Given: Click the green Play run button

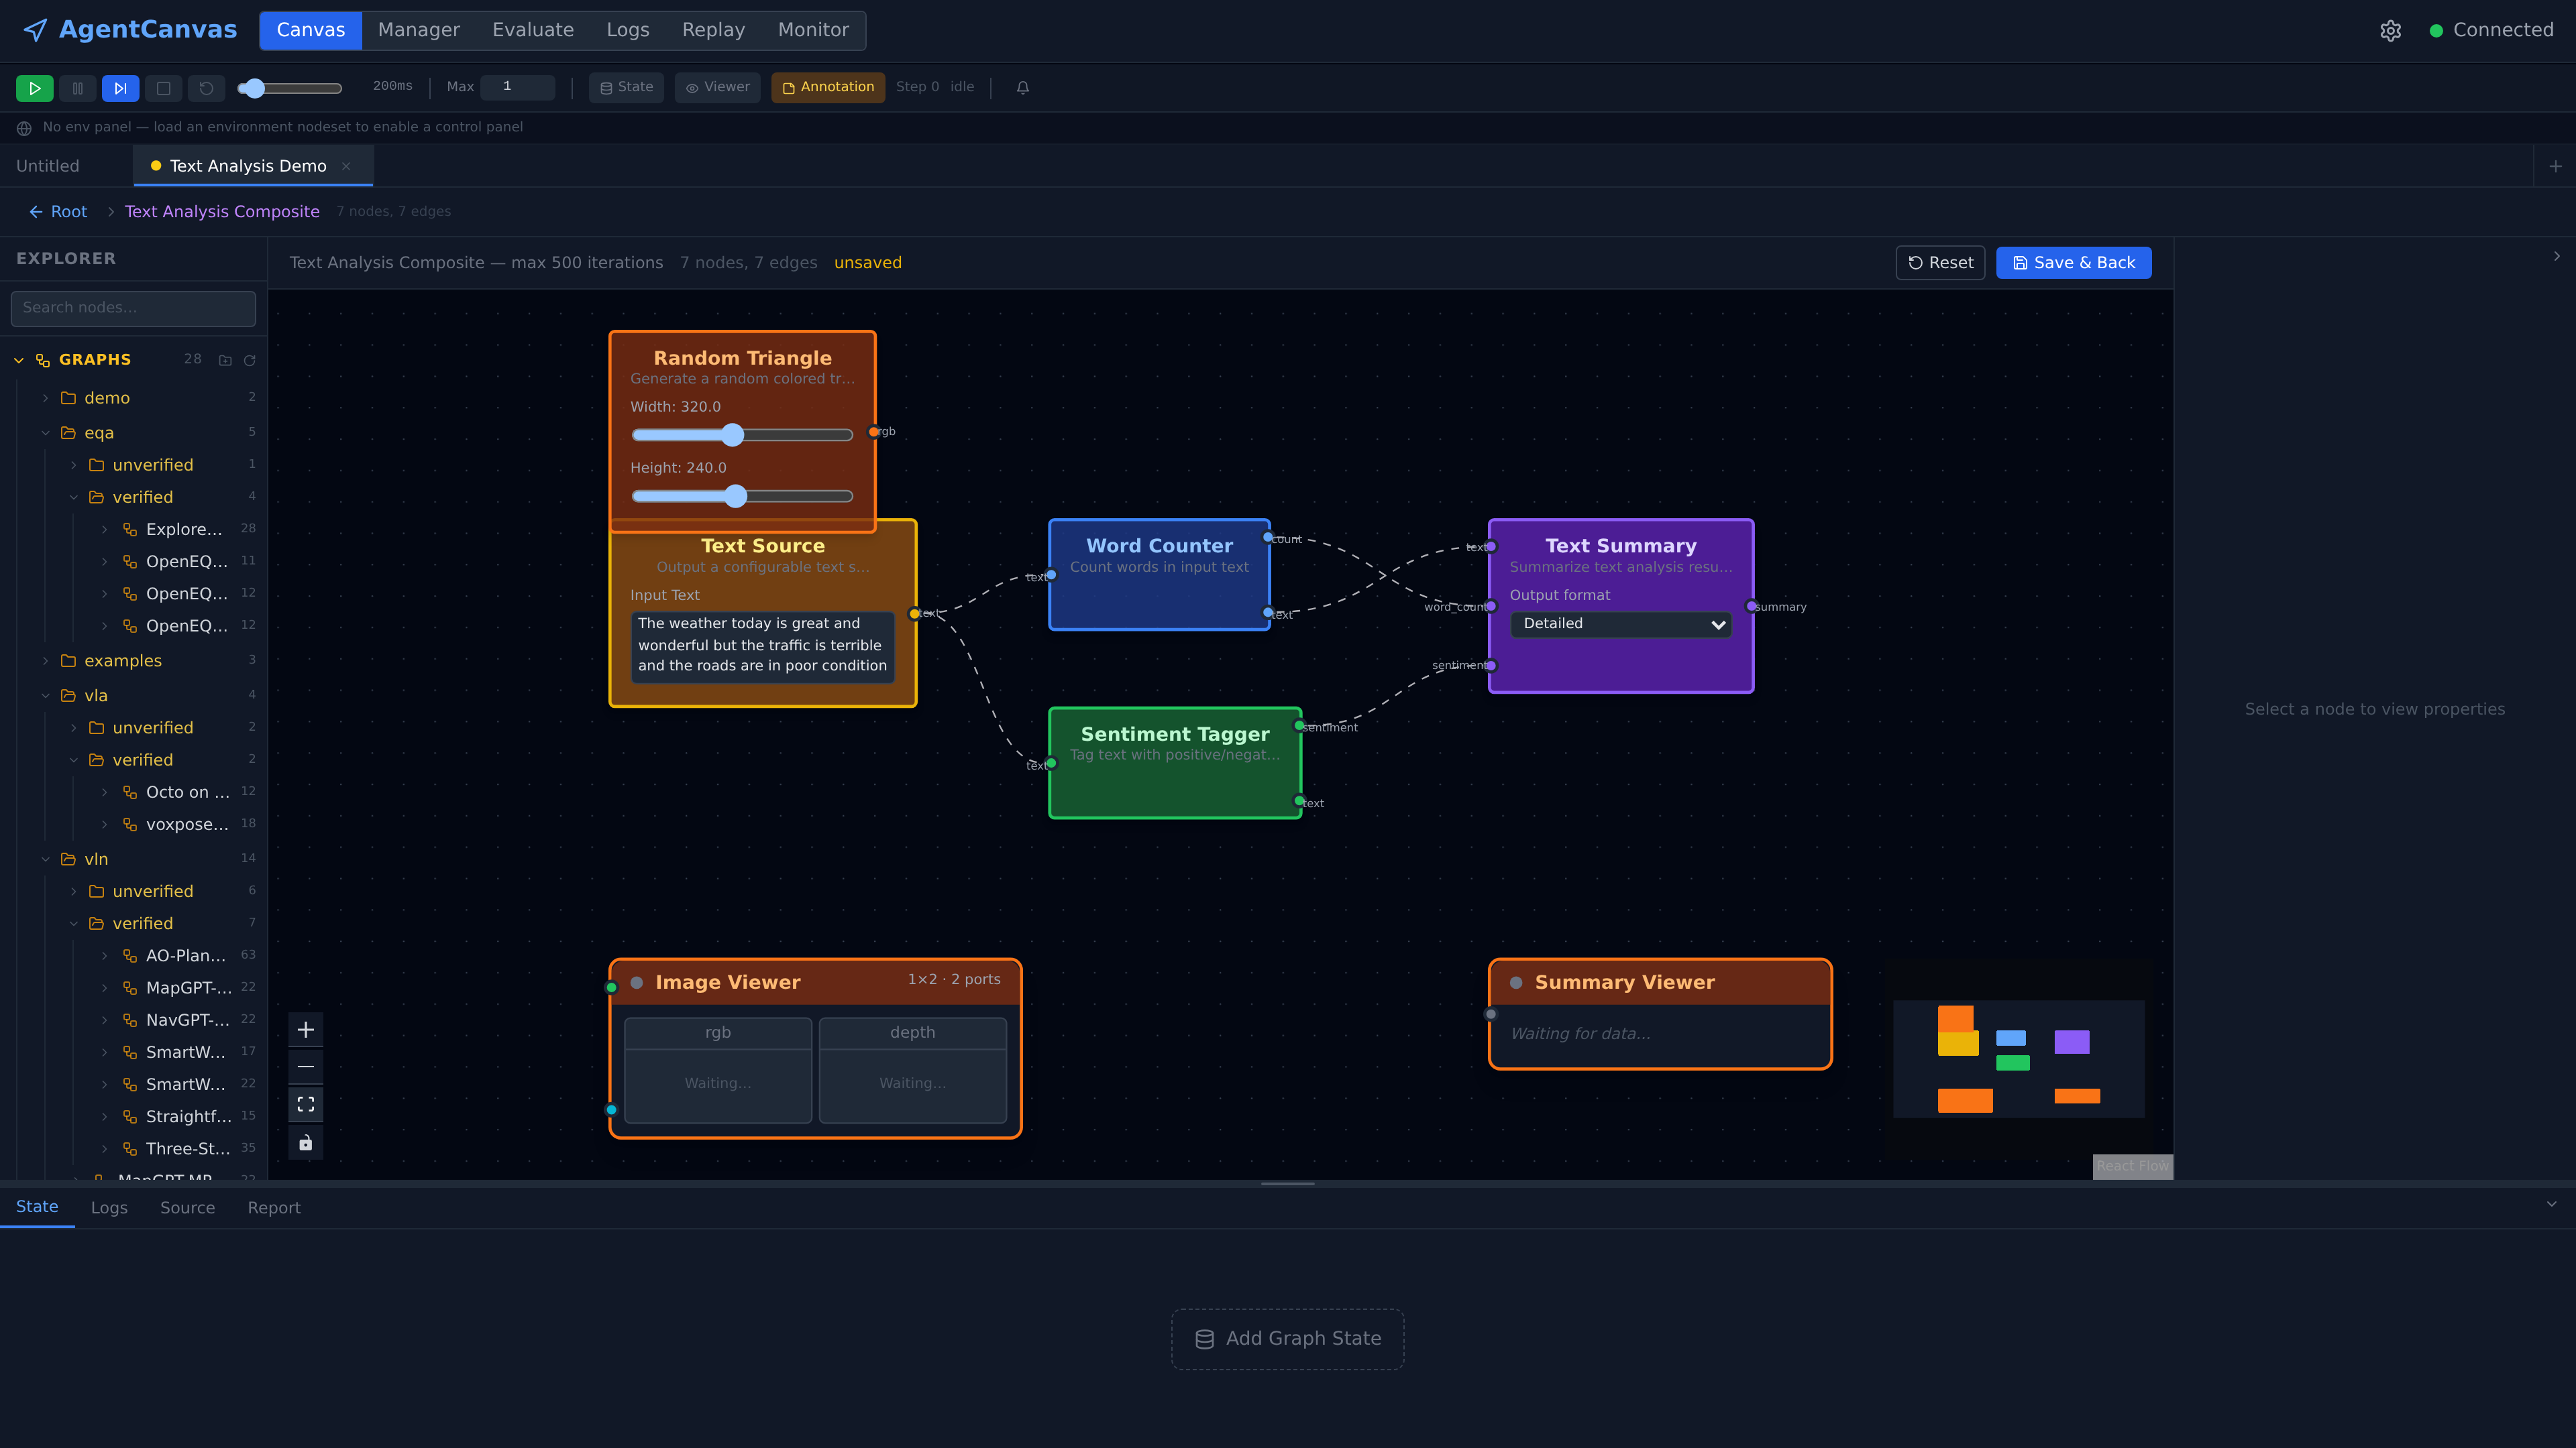Looking at the screenshot, I should point(34,88).
